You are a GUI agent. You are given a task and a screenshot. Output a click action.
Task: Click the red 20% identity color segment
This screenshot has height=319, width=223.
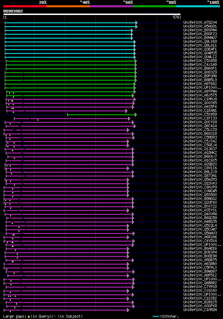pyautogui.click(x=25, y=6)
